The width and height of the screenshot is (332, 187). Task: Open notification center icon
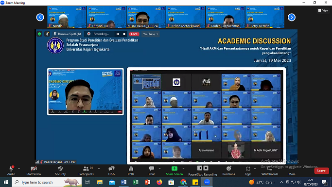325,182
